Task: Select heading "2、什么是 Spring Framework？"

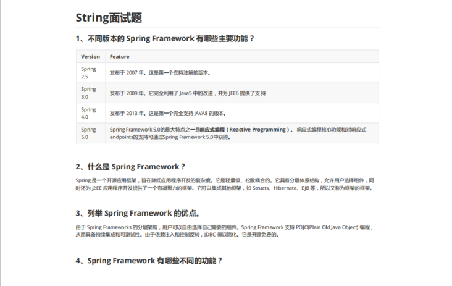Action: (130, 167)
